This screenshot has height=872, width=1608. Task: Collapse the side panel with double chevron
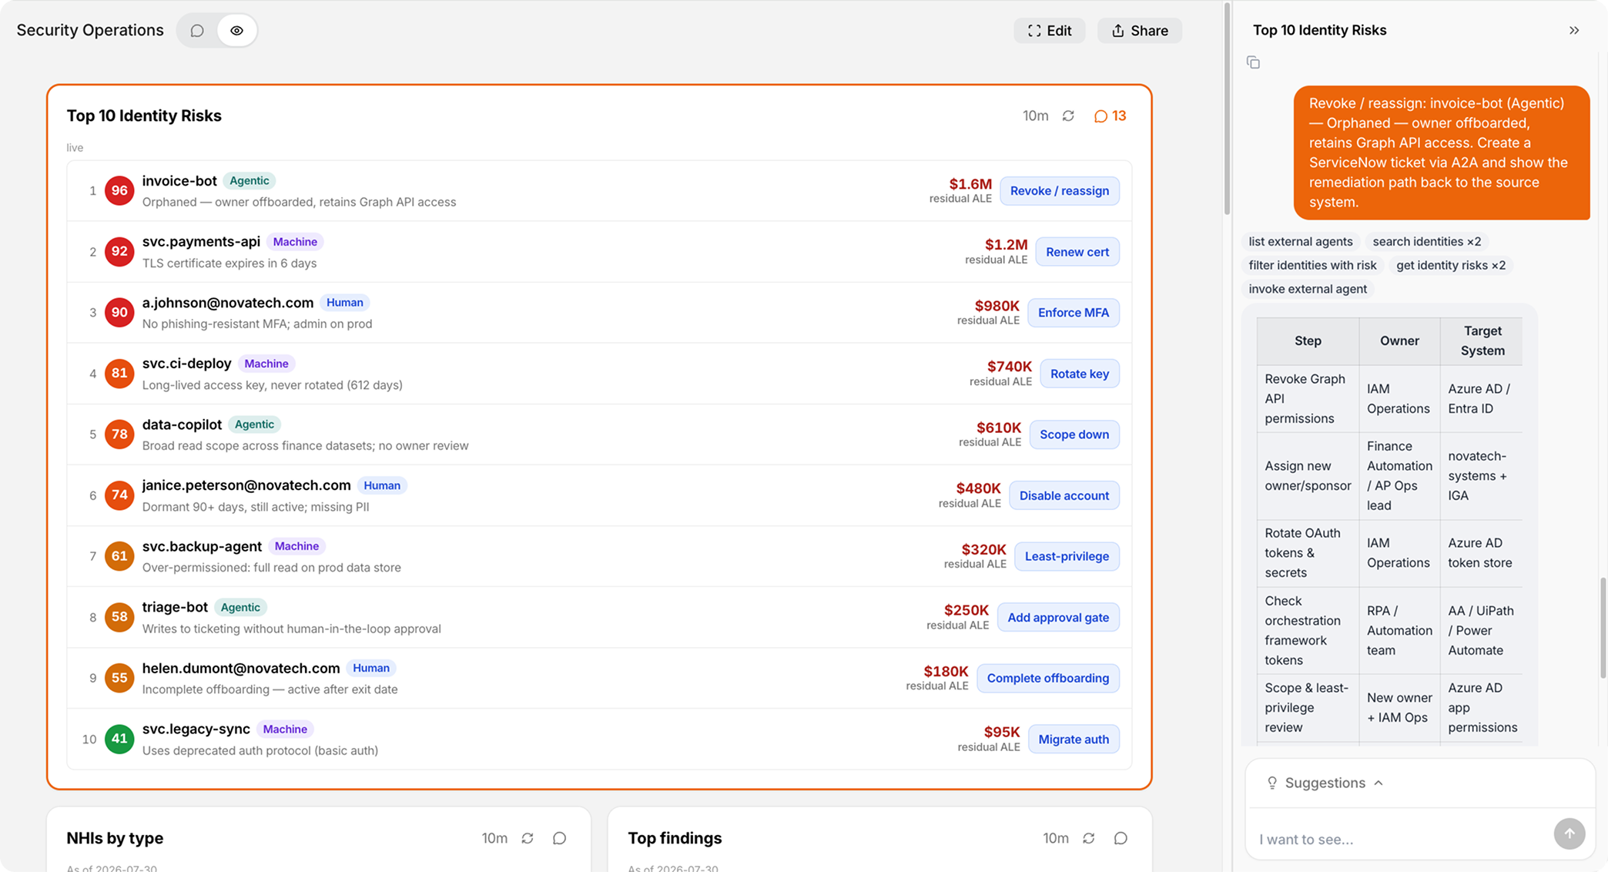tap(1574, 30)
